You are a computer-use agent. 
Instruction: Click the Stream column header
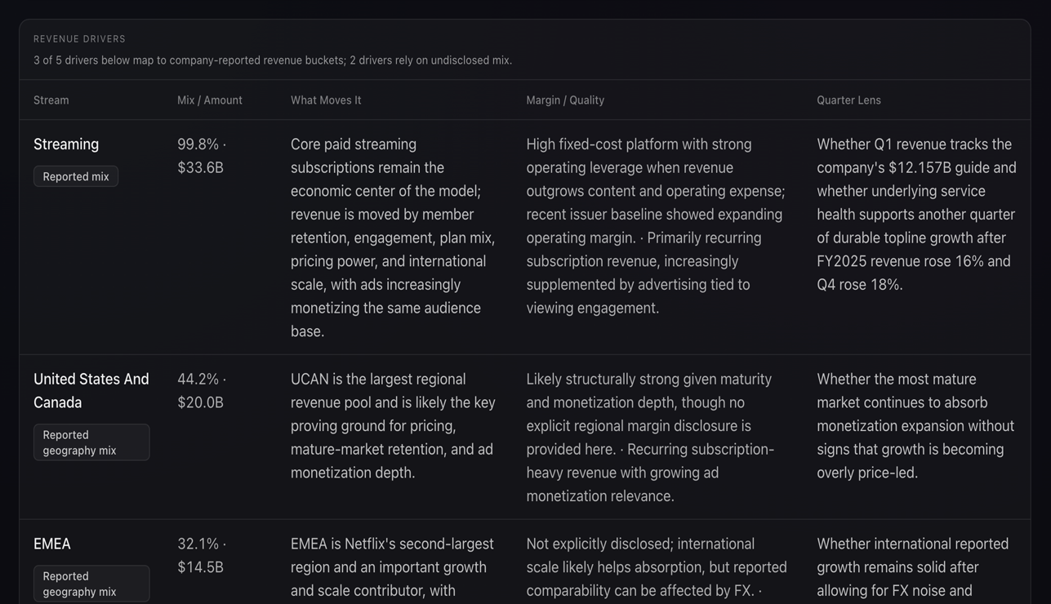click(x=51, y=100)
